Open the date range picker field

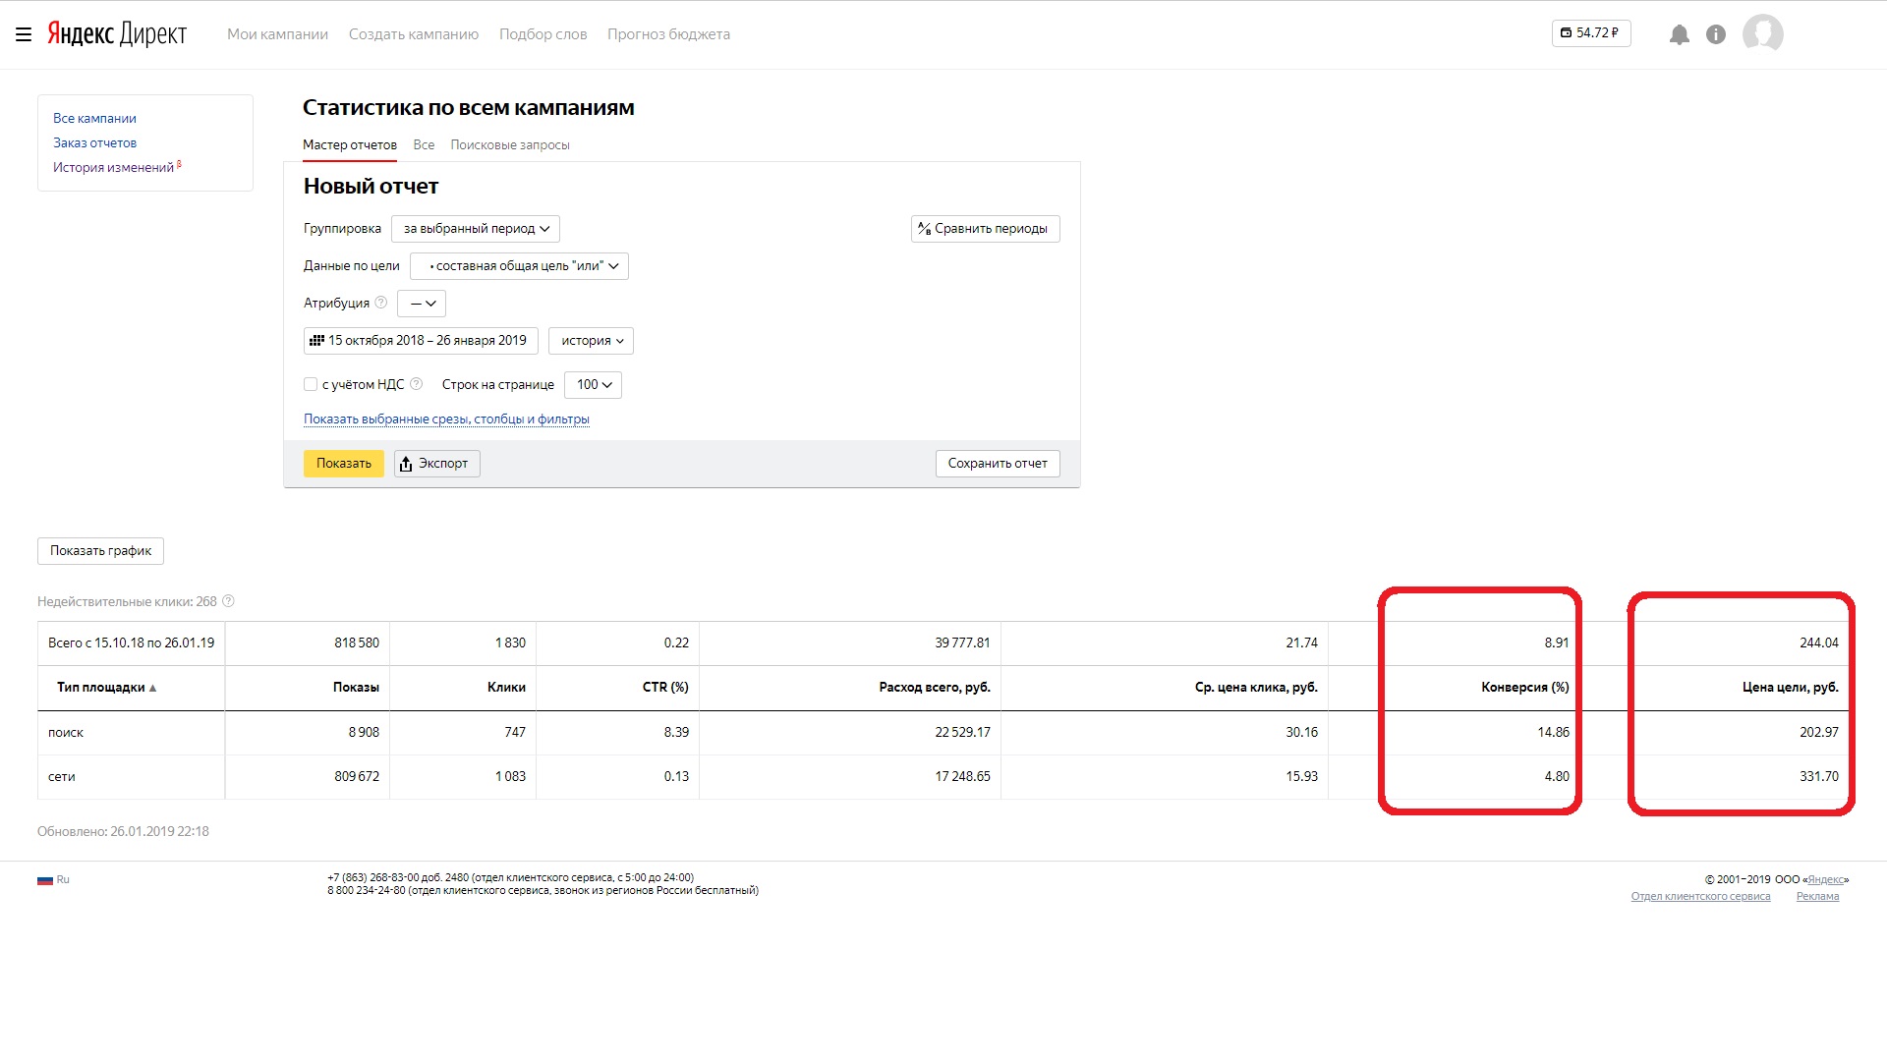421,341
